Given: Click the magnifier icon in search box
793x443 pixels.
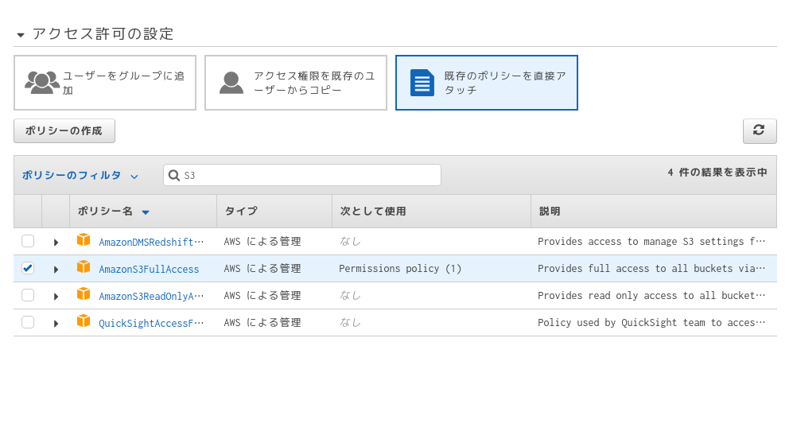Looking at the screenshot, I should [174, 176].
